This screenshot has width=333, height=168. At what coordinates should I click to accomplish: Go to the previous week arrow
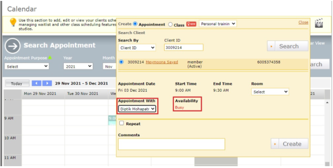coord(36,83)
